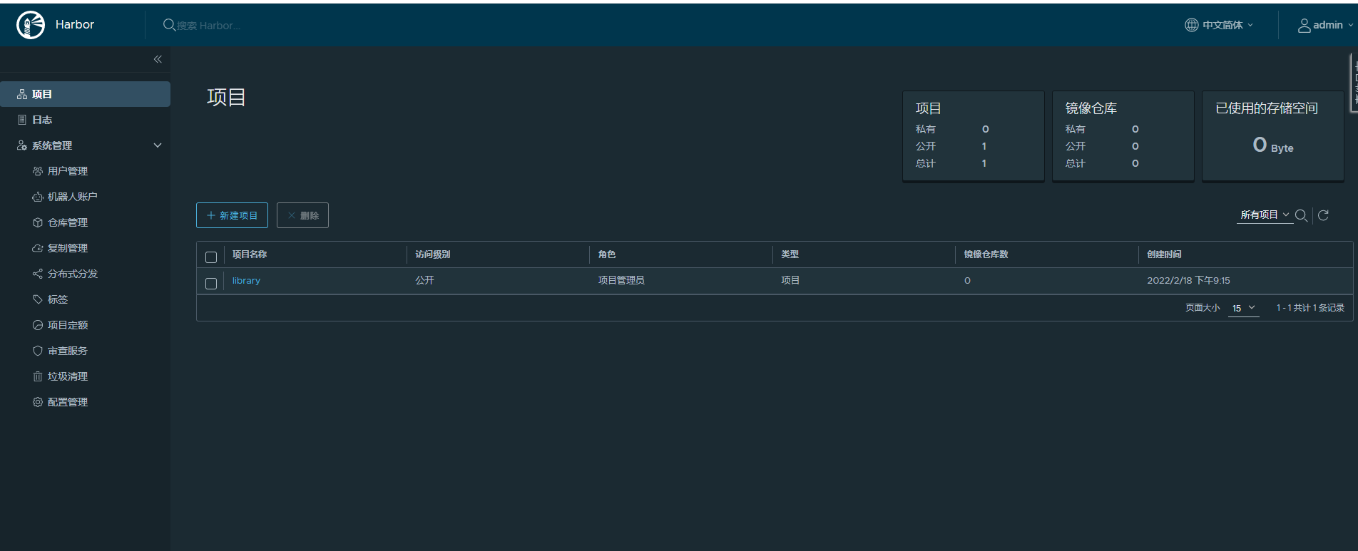Open 配置管理 via its gear icon
This screenshot has height=551, width=1358.
[x=38, y=402]
